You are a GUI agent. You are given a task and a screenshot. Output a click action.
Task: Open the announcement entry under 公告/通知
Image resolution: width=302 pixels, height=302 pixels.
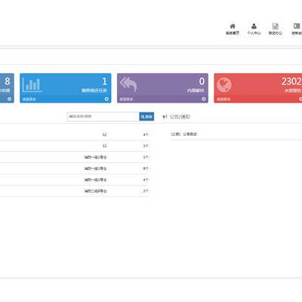click(x=184, y=134)
